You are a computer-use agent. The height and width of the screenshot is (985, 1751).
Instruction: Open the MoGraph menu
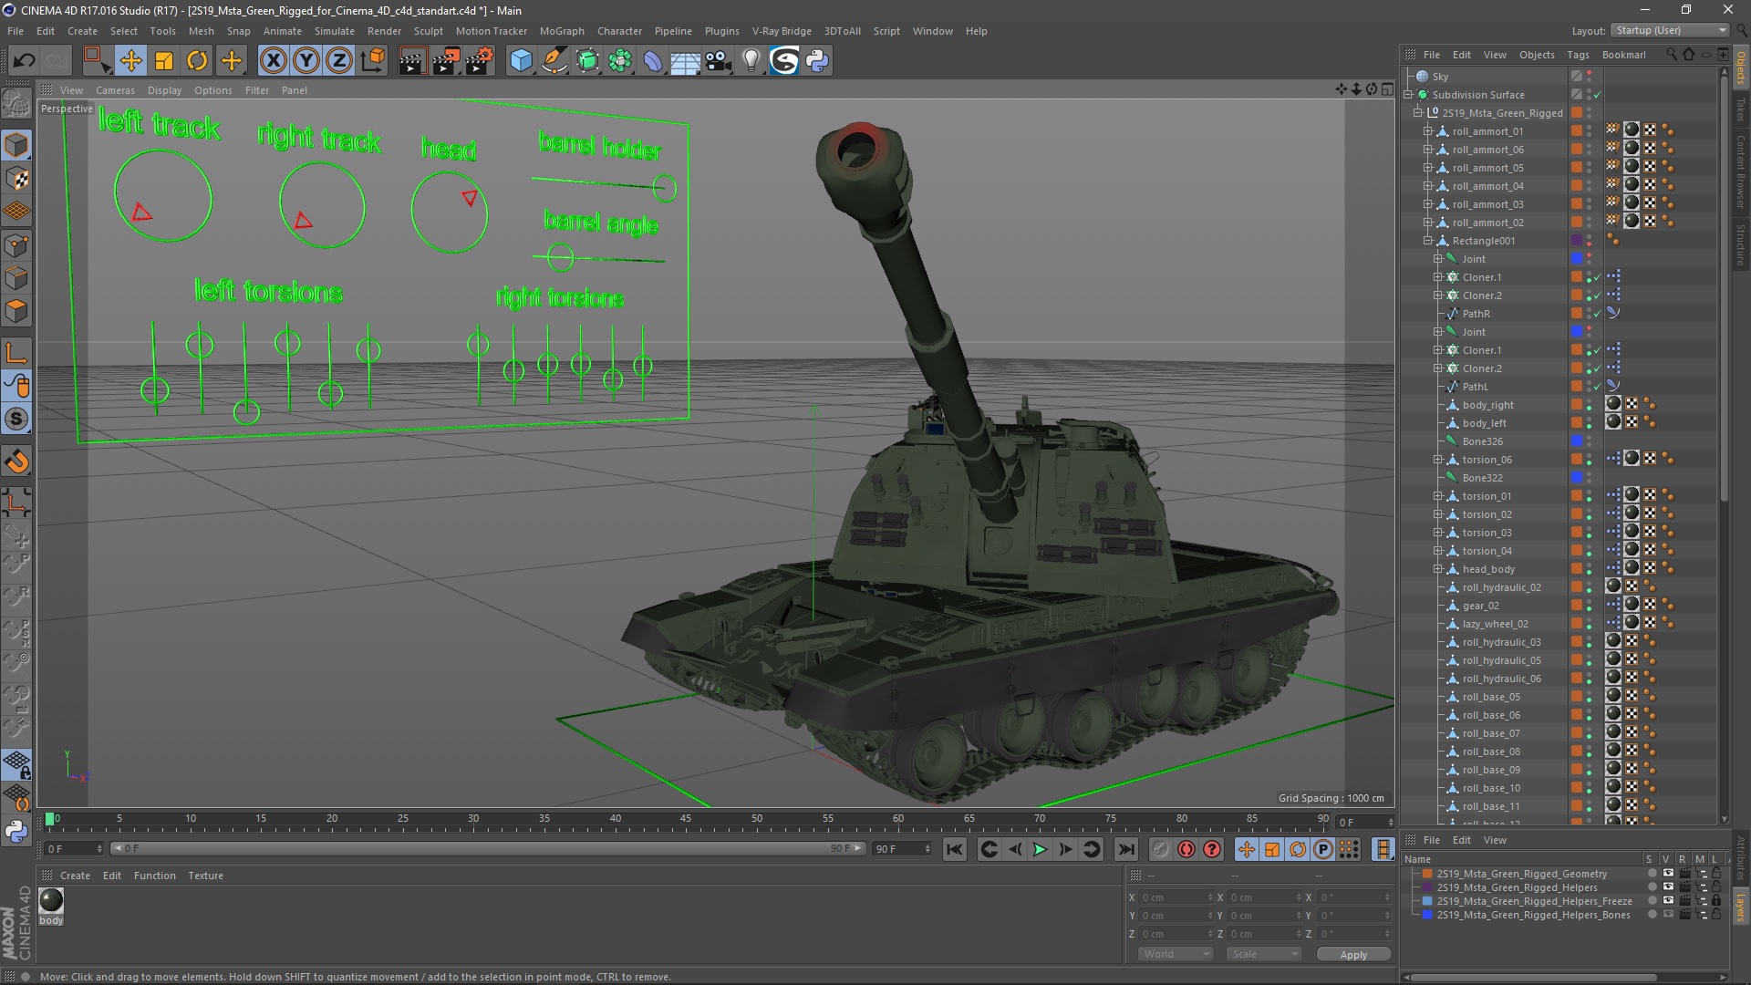tap(561, 31)
